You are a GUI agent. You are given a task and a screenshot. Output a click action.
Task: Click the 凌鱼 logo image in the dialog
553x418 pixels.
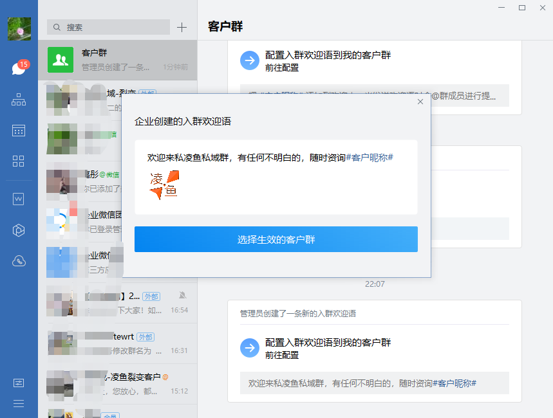[x=164, y=185]
